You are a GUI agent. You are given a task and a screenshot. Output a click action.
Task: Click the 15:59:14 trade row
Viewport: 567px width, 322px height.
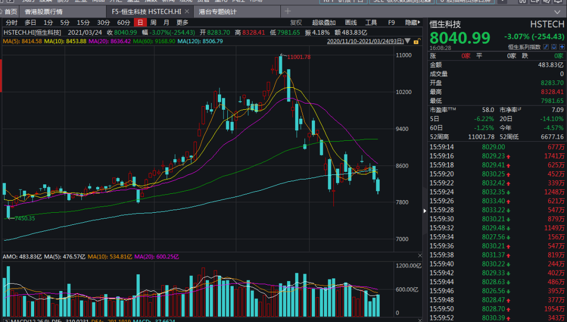(497, 147)
